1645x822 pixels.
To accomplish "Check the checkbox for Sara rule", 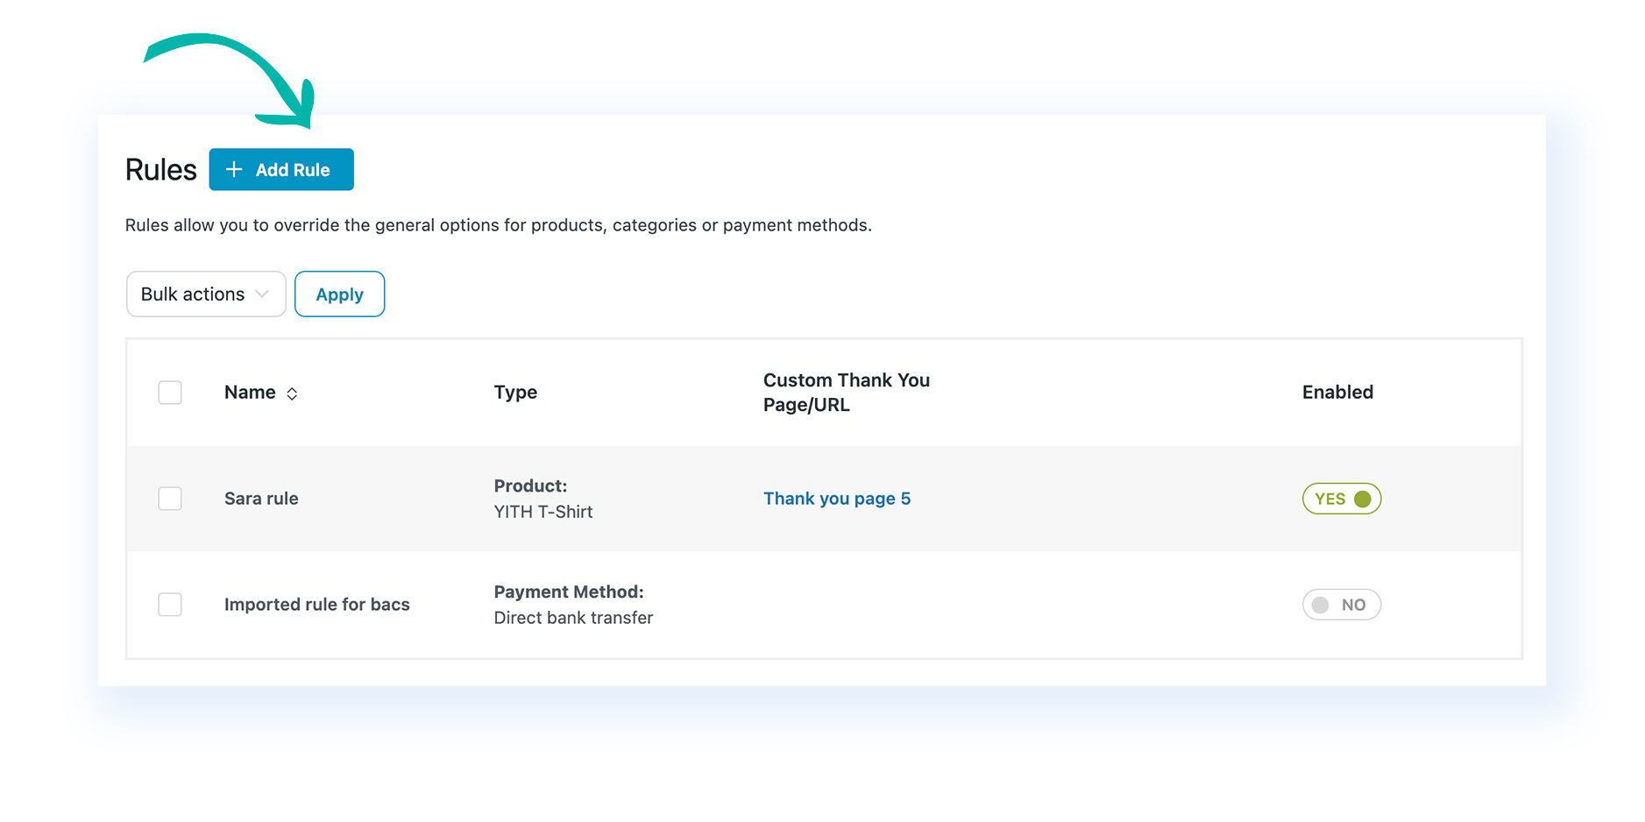I will click(x=169, y=499).
